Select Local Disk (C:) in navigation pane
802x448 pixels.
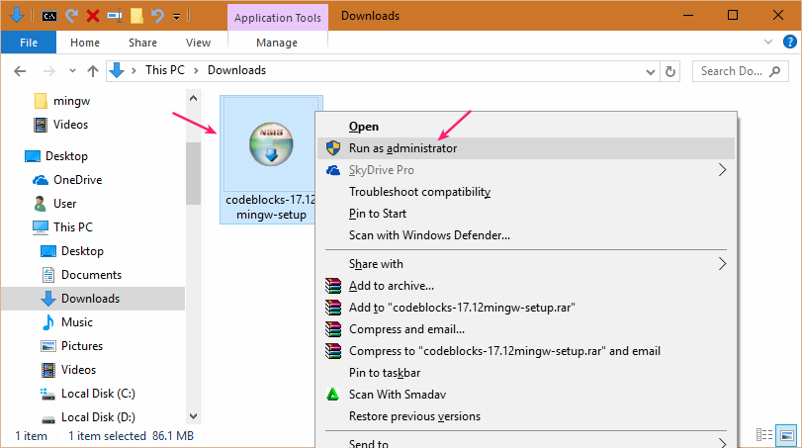coord(98,394)
